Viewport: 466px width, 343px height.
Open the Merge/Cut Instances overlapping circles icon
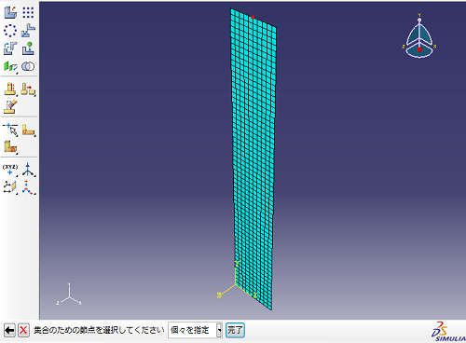pyautogui.click(x=28, y=66)
